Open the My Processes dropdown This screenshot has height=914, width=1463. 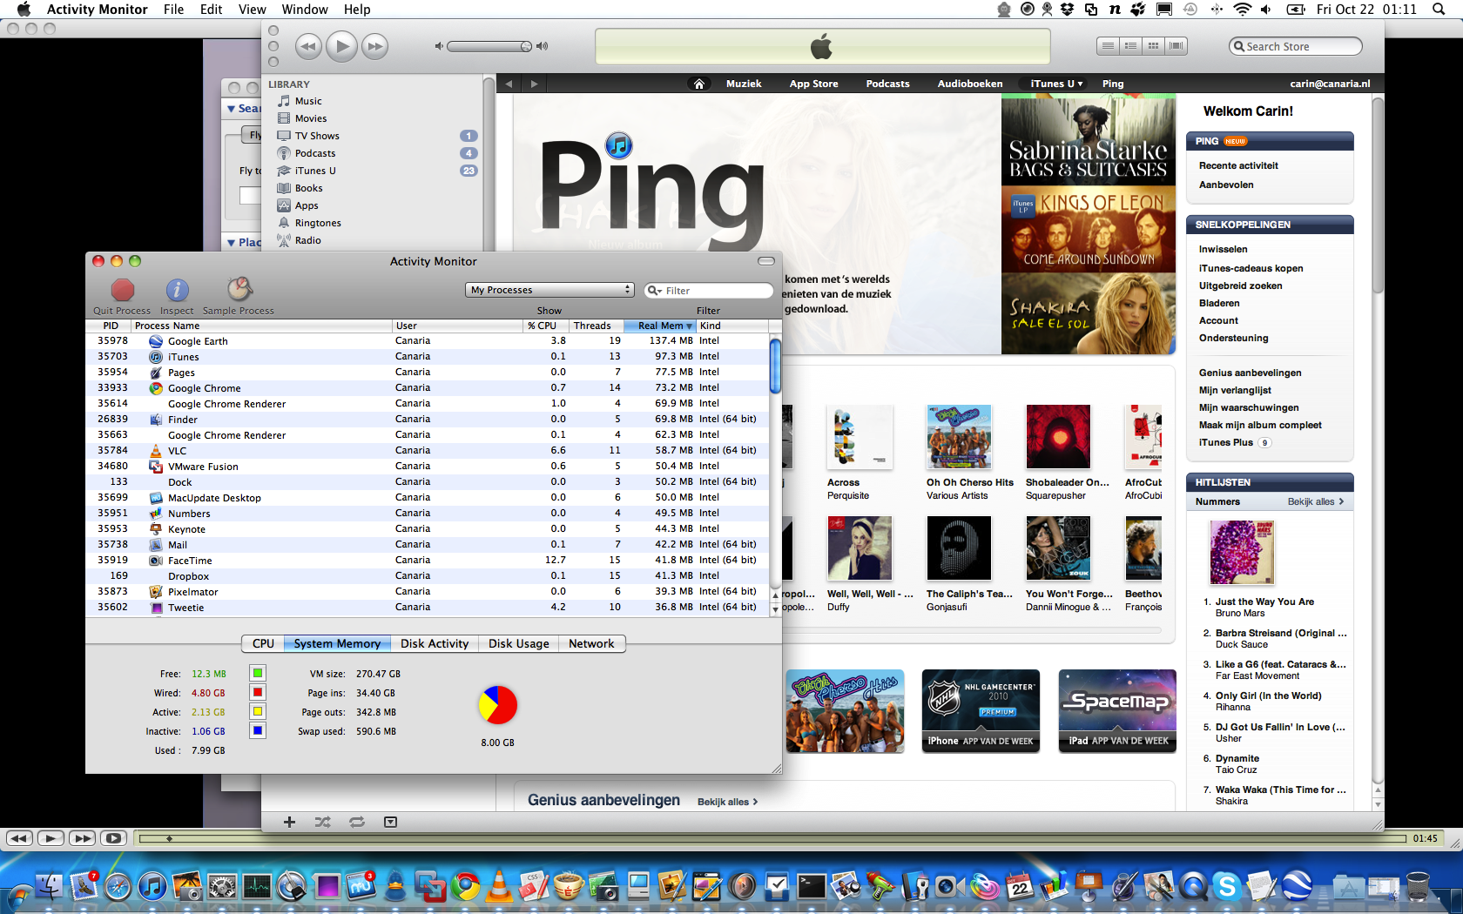click(x=550, y=290)
